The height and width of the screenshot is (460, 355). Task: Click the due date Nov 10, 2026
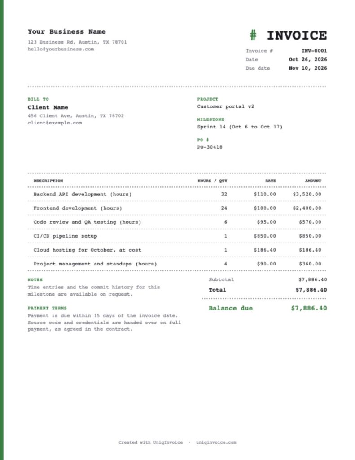308,68
